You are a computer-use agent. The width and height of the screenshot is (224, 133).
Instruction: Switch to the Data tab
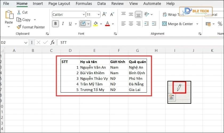pos(101,3)
